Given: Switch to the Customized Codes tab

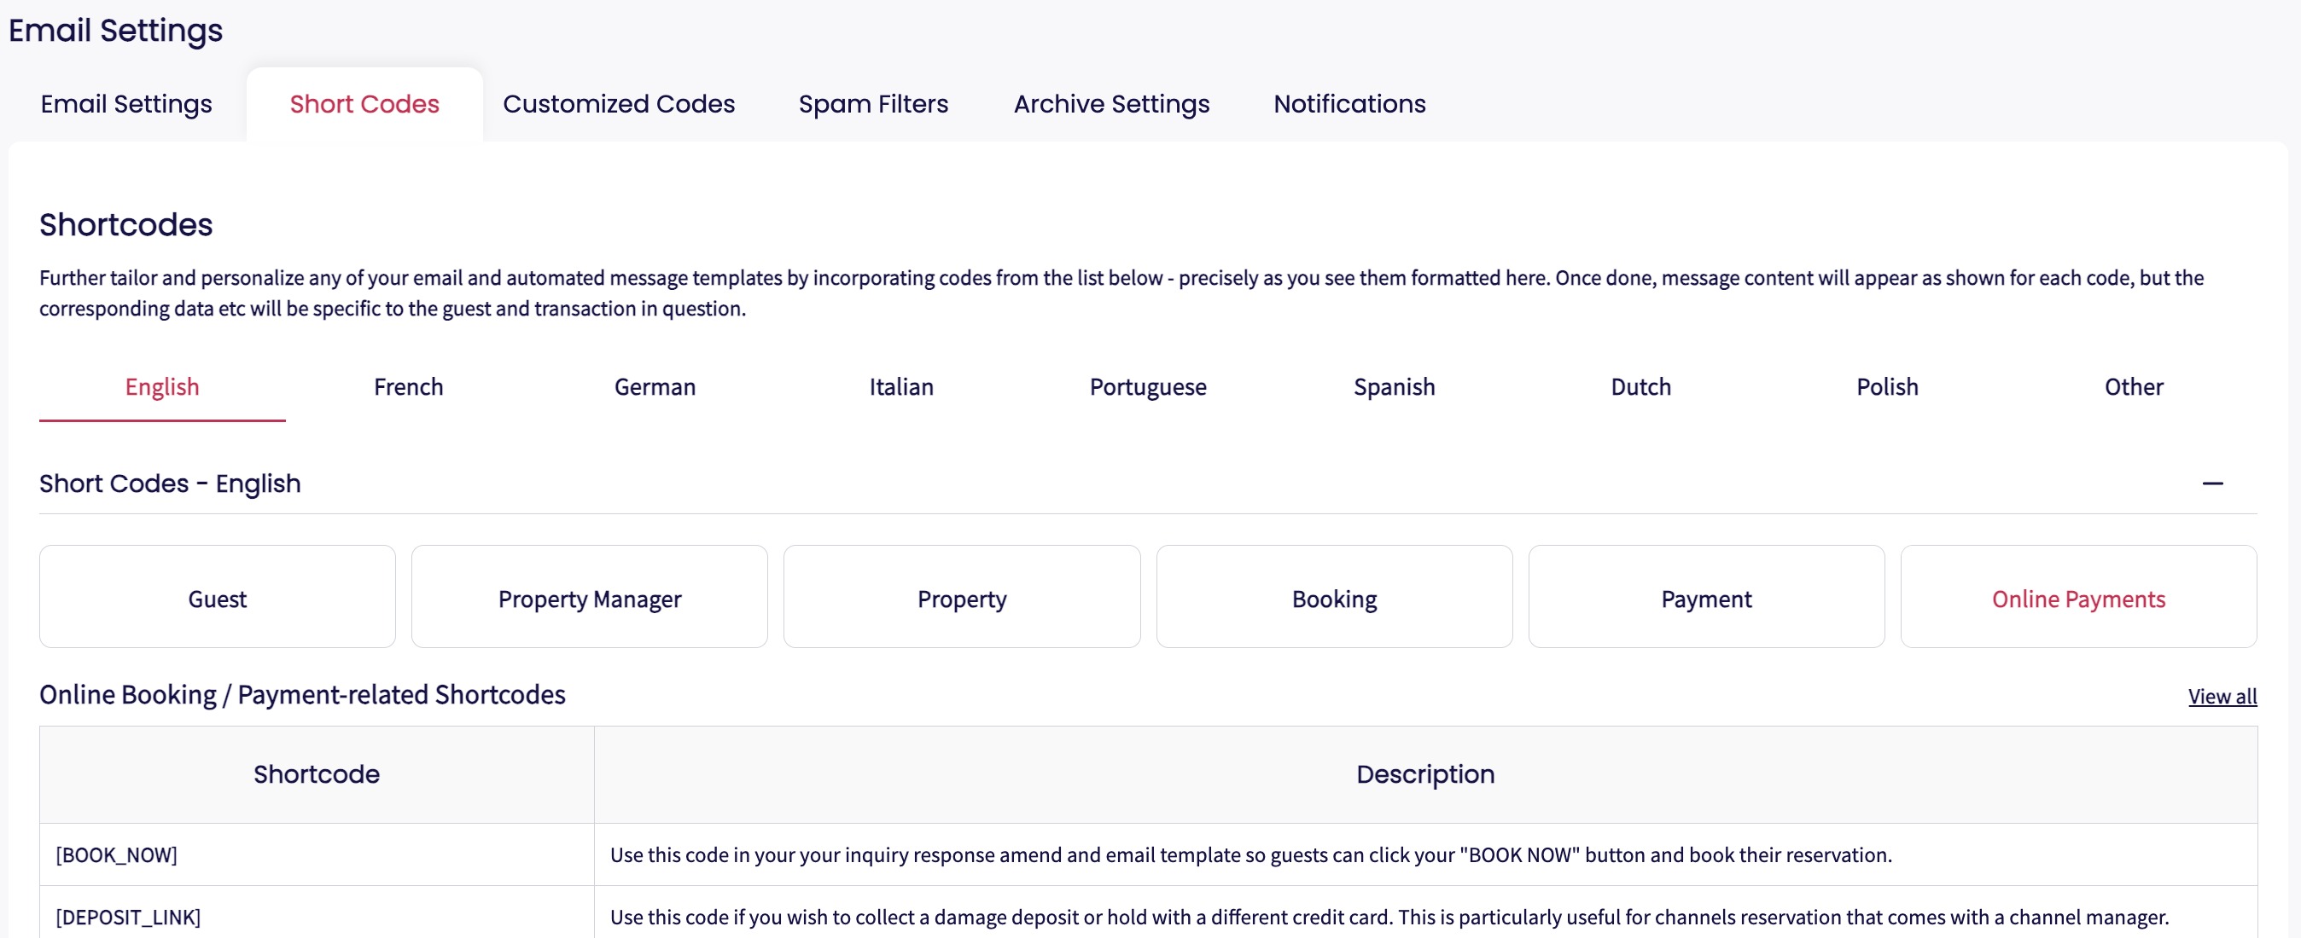Looking at the screenshot, I should coord(618,104).
